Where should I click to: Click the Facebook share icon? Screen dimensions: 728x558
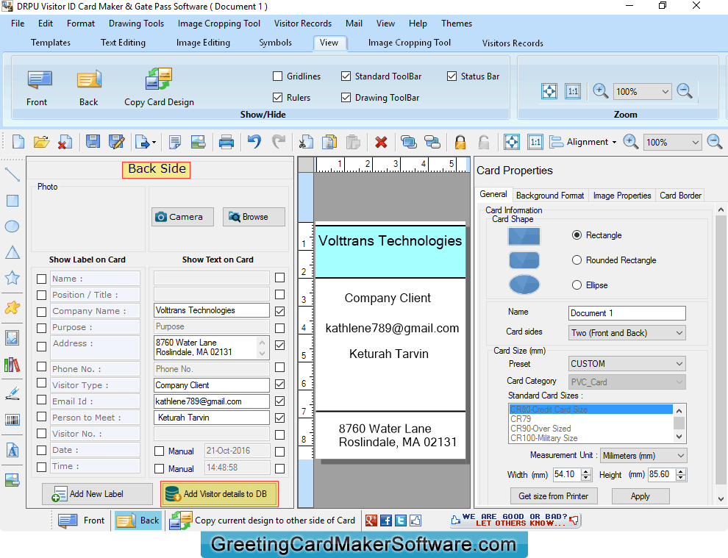tap(386, 521)
